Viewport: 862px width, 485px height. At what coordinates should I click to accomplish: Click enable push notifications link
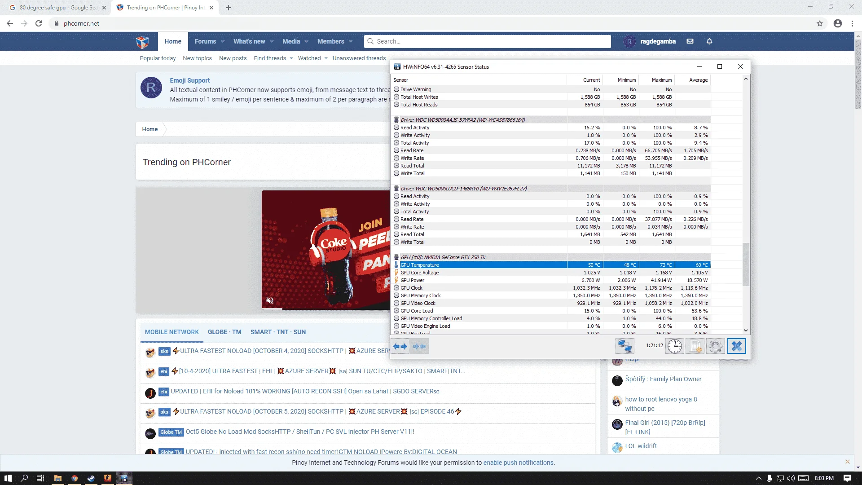click(519, 463)
